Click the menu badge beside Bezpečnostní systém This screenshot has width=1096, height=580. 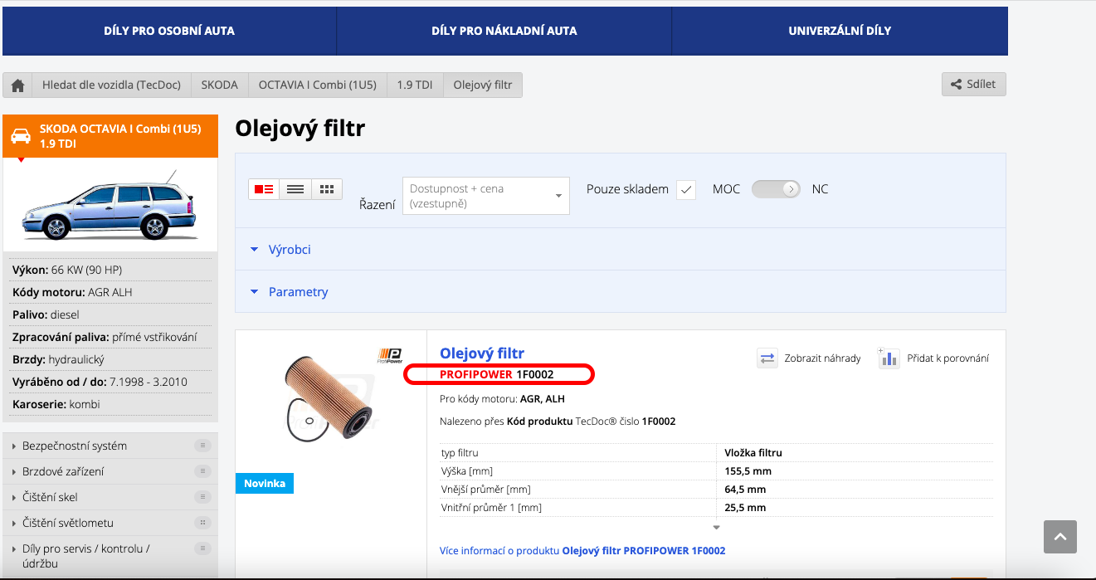coord(202,446)
